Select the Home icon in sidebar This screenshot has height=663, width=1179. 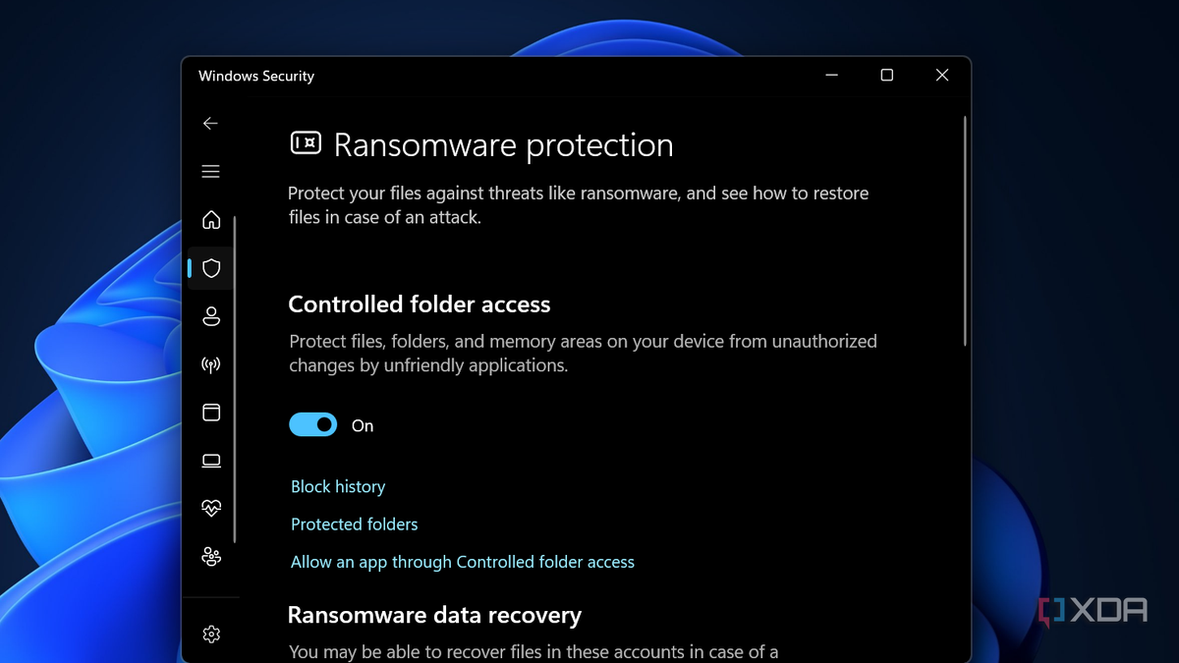point(210,220)
